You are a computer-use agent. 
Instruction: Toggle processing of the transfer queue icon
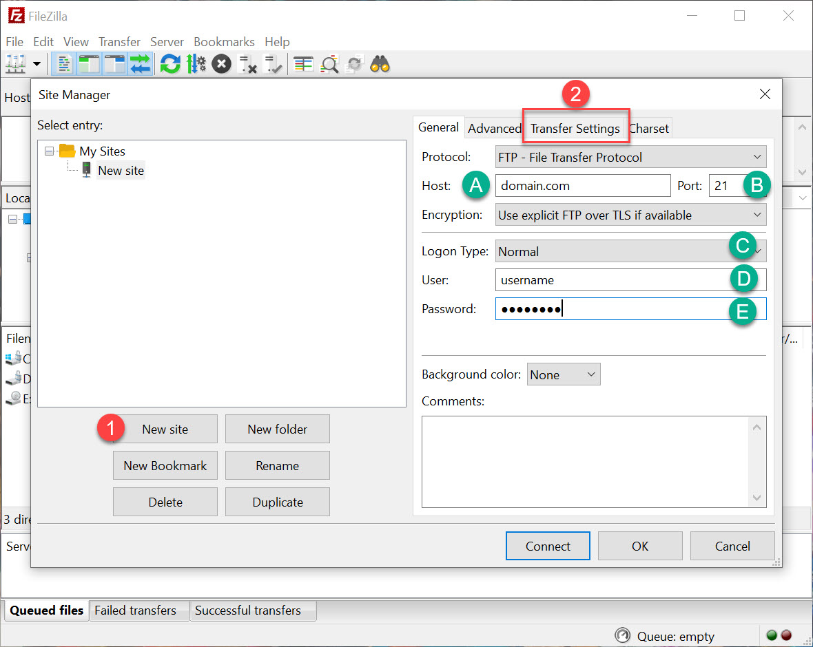(x=196, y=64)
